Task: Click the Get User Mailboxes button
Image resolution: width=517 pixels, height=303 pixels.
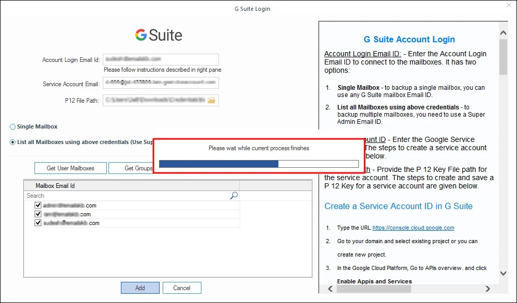Action: 71,168
